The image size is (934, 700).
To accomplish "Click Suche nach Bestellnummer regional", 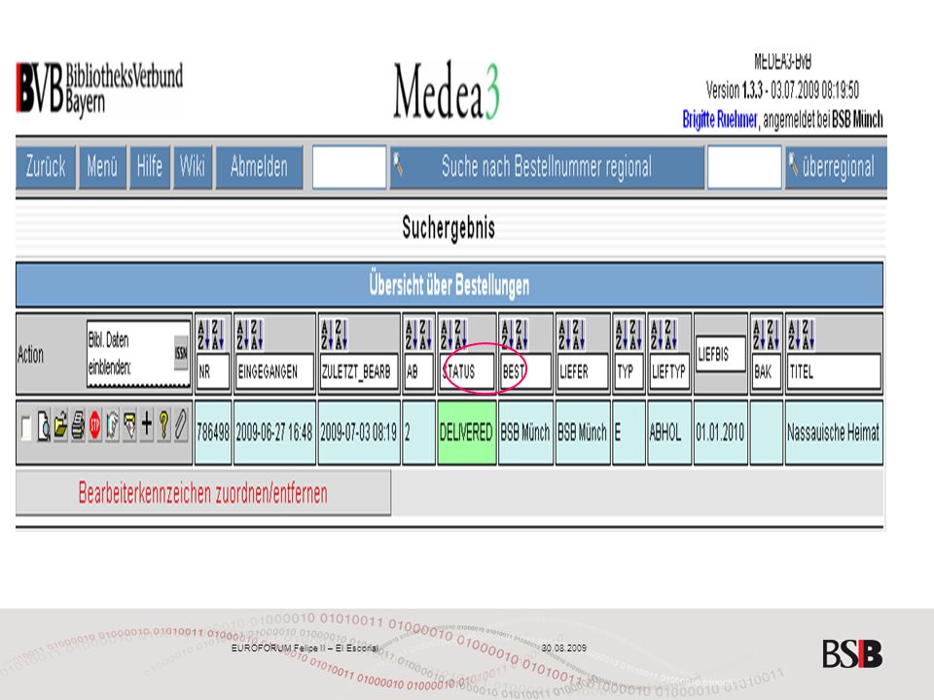I will pyautogui.click(x=547, y=167).
